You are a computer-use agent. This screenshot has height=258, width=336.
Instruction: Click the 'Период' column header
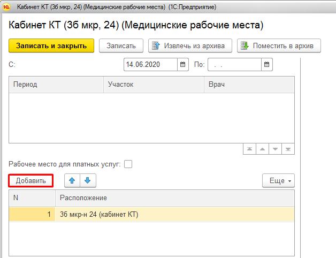click(x=56, y=85)
